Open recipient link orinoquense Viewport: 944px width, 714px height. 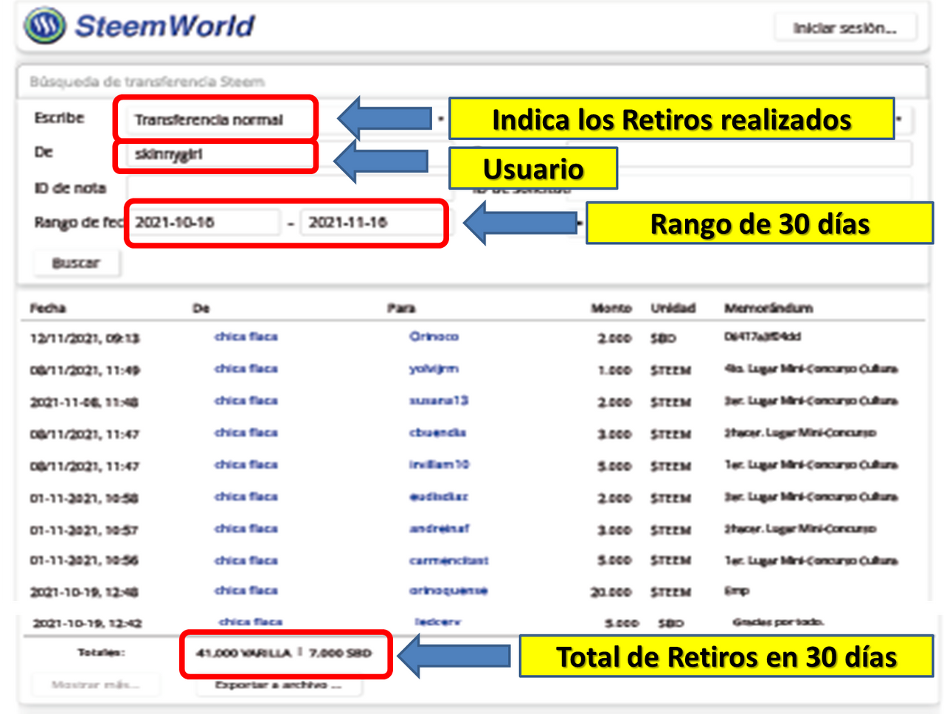448,591
